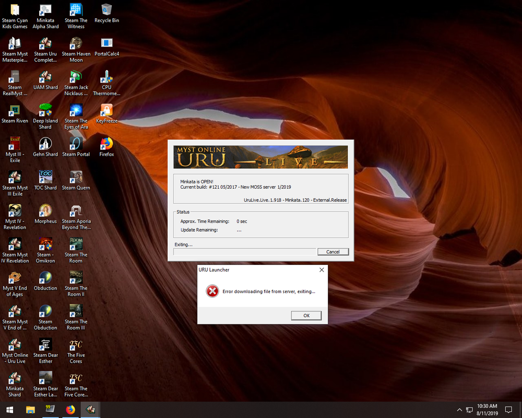Select Deep Island Shard shortcut
The image size is (522, 418).
click(x=45, y=117)
